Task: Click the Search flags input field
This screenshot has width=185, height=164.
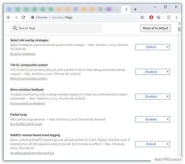Action: click(x=56, y=28)
